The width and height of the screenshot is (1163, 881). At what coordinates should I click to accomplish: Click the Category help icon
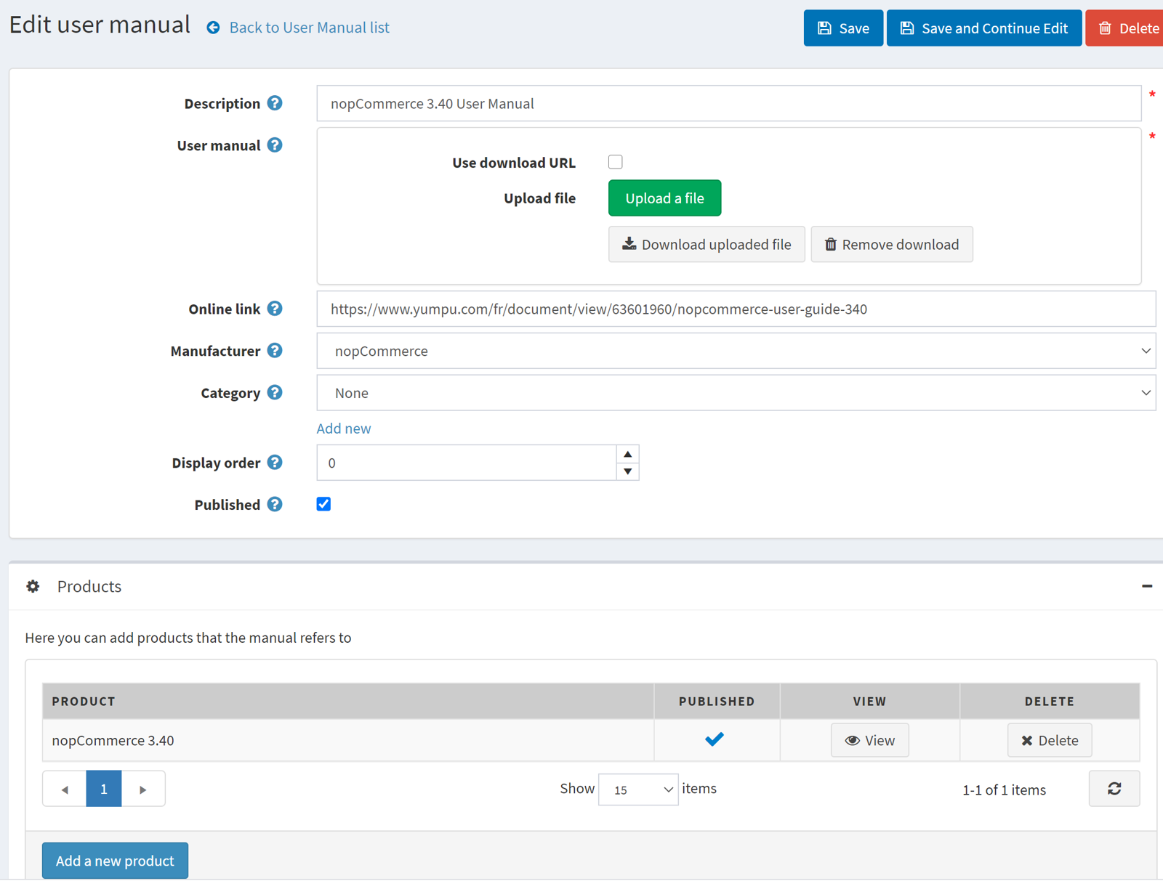pyautogui.click(x=275, y=393)
